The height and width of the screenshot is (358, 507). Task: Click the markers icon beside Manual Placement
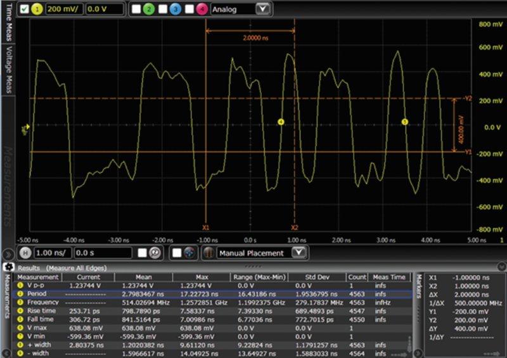pos(209,253)
